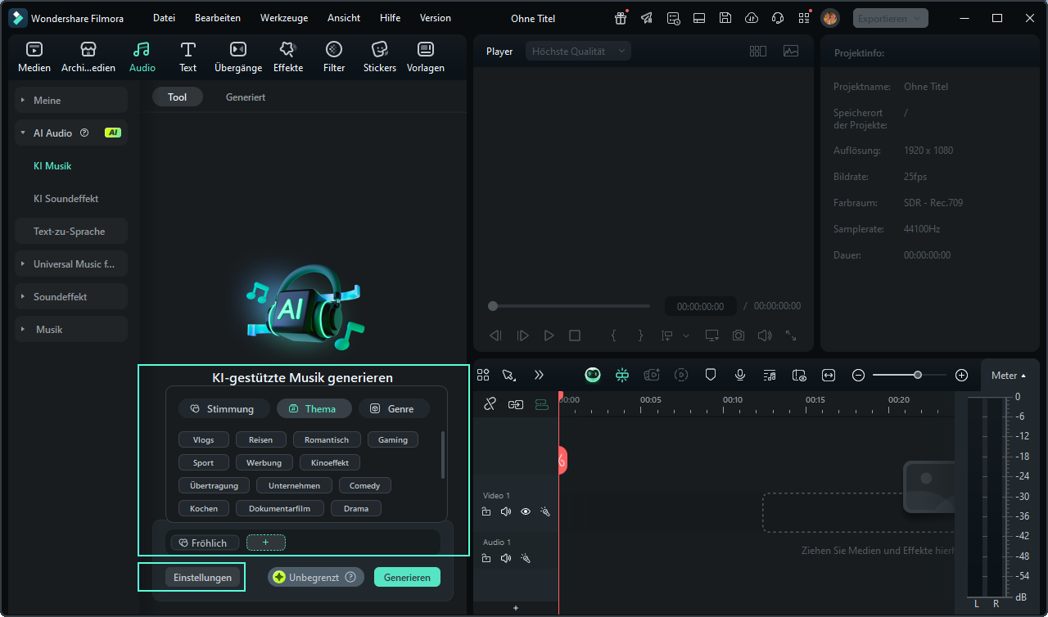Open the Ansicht menu

point(344,18)
